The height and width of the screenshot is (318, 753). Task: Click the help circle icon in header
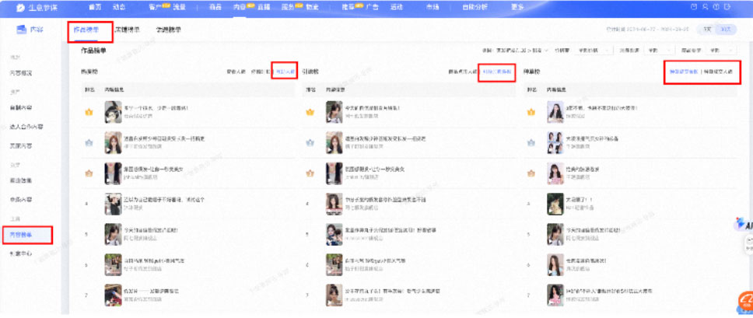click(x=716, y=7)
